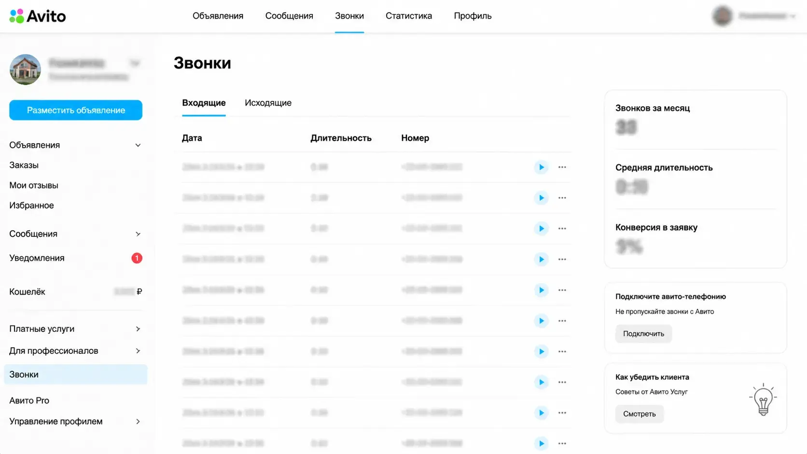Open Статистика in the top navigation
This screenshot has width=807, height=454.
tap(409, 16)
